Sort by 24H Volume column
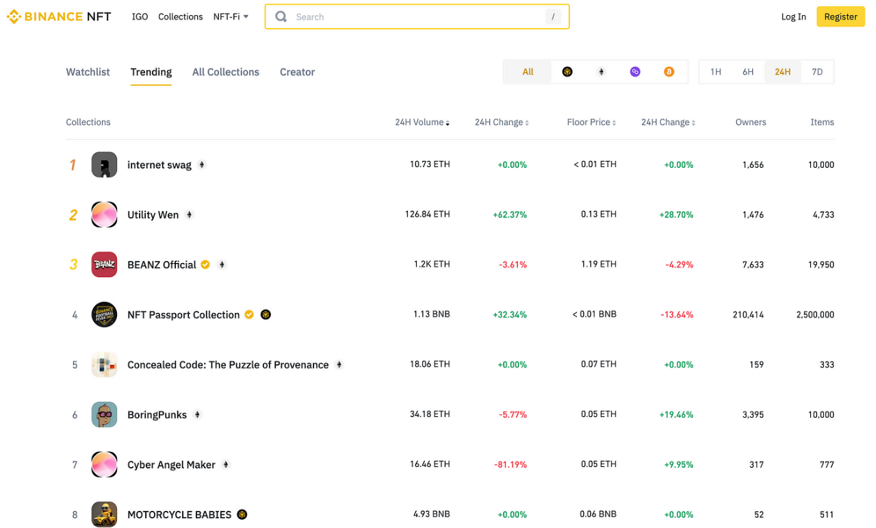The height and width of the screenshot is (528, 876). click(x=422, y=122)
